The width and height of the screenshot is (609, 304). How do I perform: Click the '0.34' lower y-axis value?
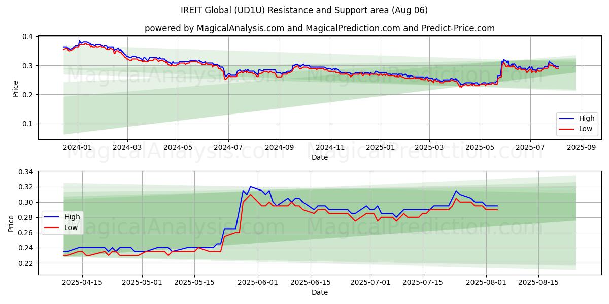click(25, 172)
